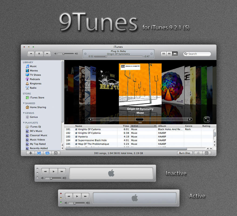237x216 pixels.
Task: Click the add playlist plus button
Action: tap(31, 153)
